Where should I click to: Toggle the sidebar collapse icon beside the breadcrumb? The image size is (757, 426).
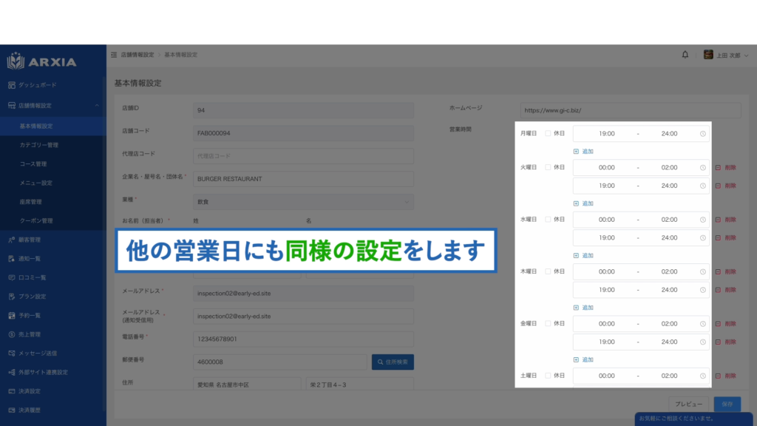point(114,55)
